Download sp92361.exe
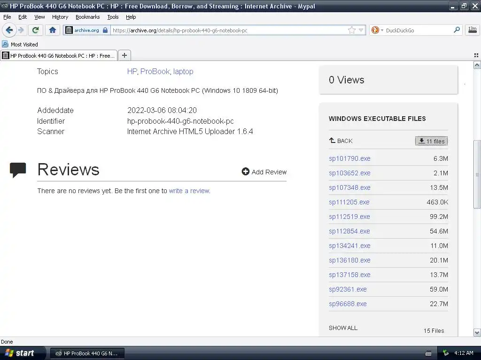 click(348, 289)
